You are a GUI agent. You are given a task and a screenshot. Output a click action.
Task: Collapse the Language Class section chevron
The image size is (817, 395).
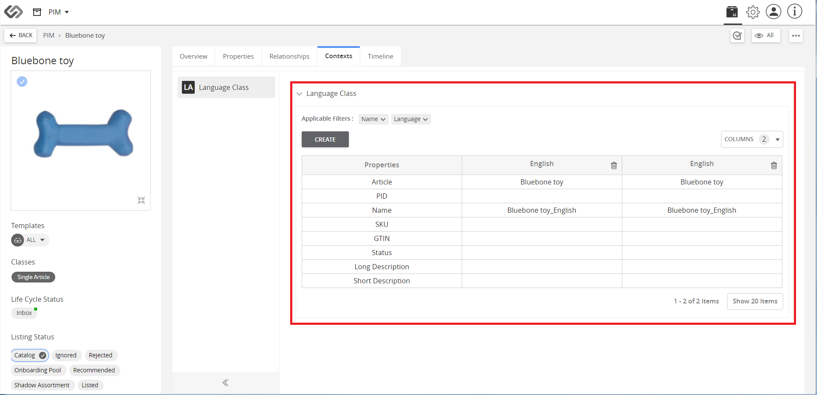(x=299, y=94)
